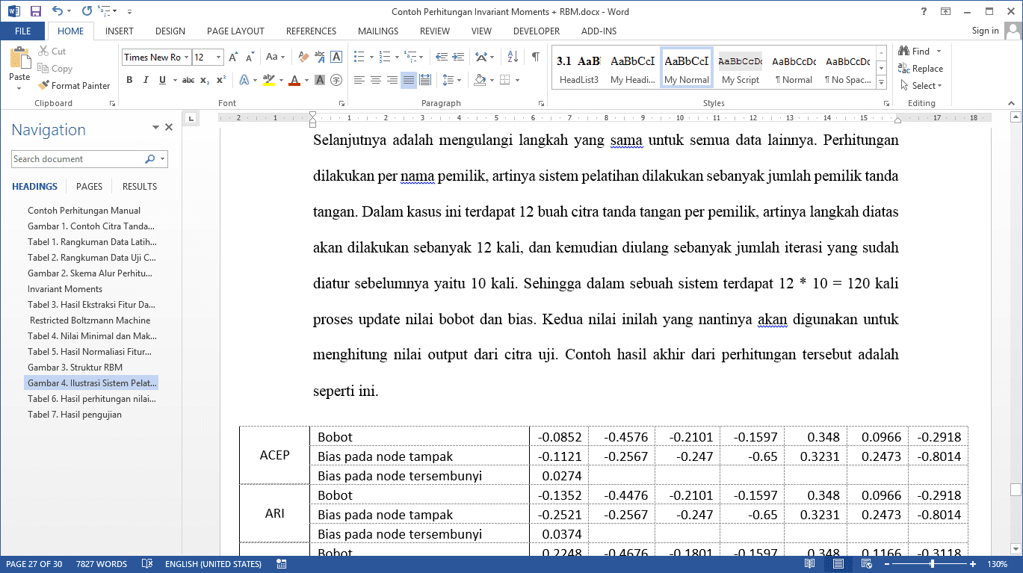Click the zoom slider in status bar
The width and height of the screenshot is (1023, 573).
click(x=930, y=564)
